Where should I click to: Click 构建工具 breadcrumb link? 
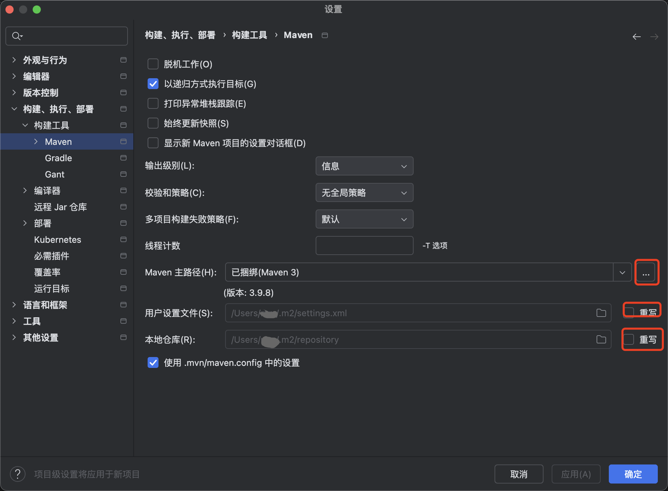[x=249, y=35]
